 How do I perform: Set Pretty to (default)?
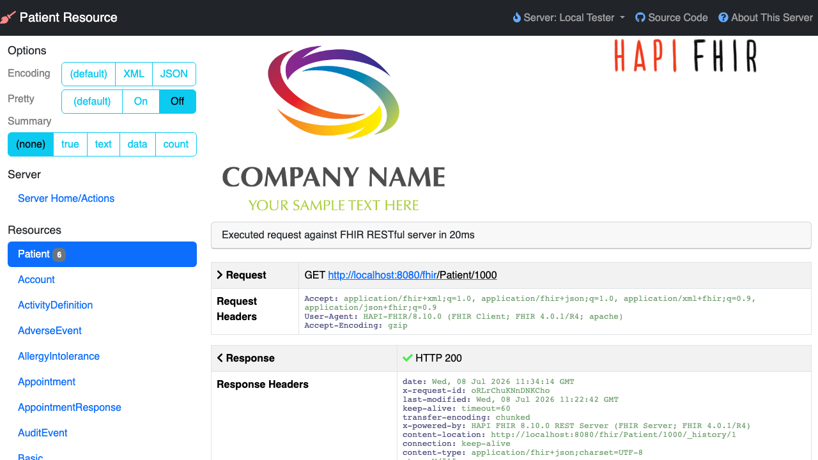(92, 102)
